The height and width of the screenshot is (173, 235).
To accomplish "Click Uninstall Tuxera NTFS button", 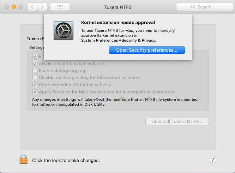I will pyautogui.click(x=177, y=121).
